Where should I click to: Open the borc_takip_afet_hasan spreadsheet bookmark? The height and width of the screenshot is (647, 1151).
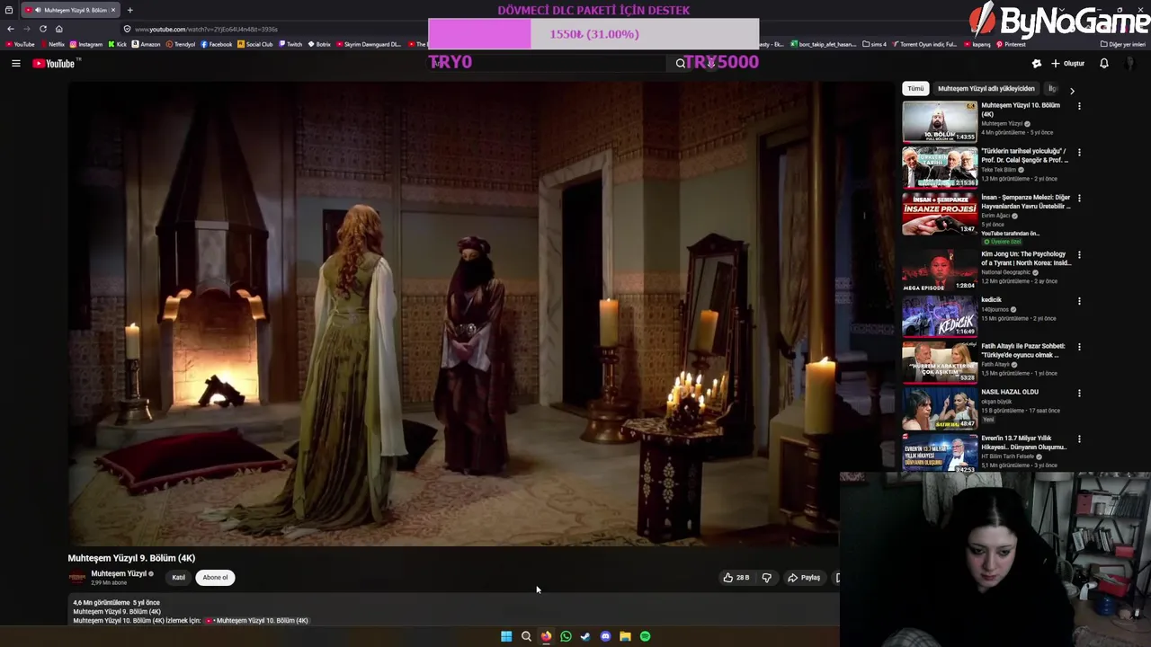tap(823, 44)
